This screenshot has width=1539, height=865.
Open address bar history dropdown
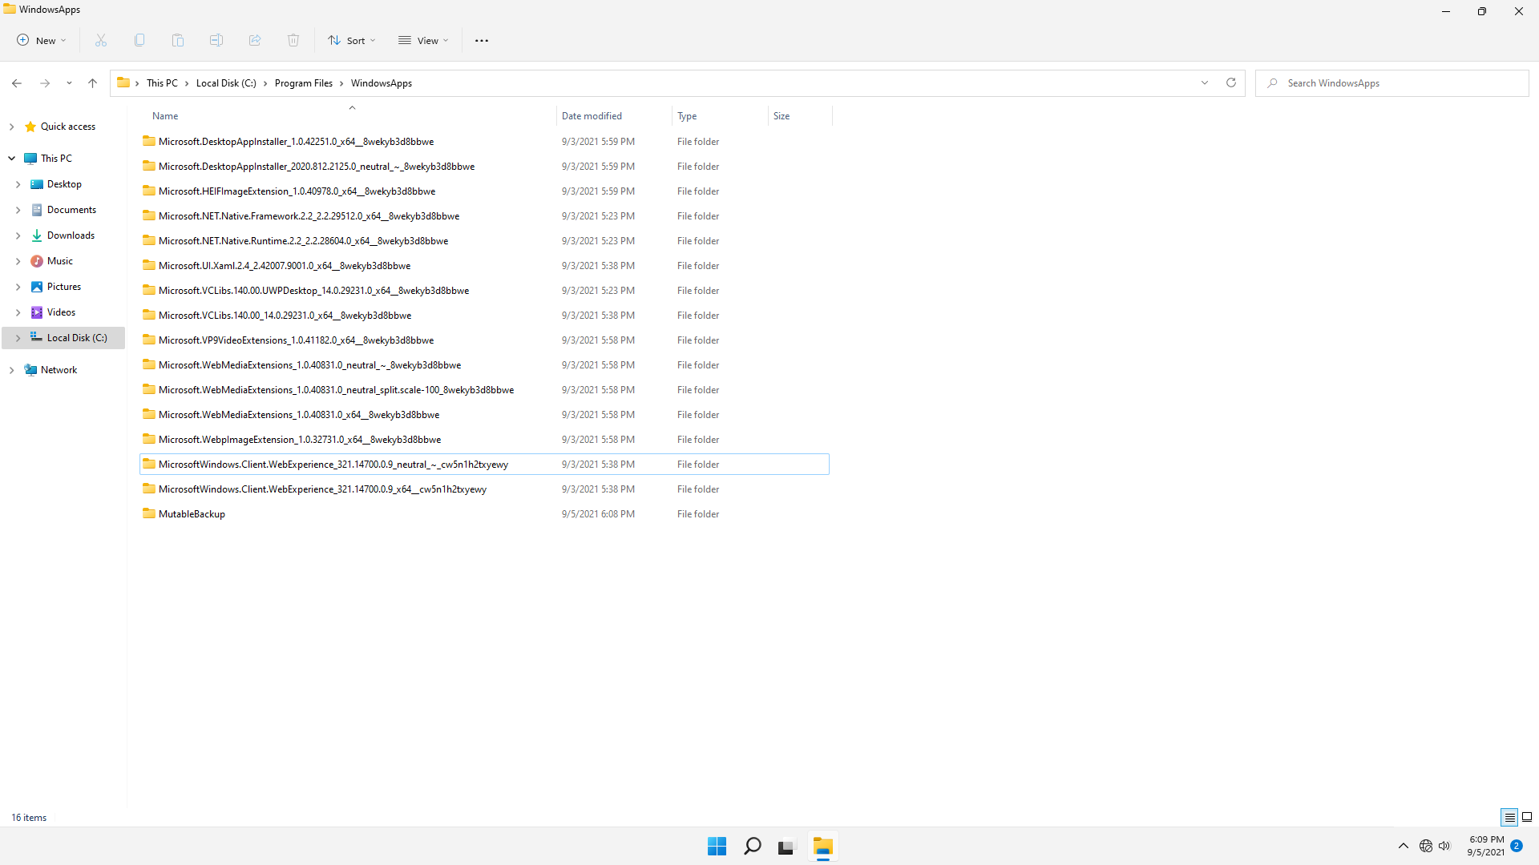[x=1204, y=83]
